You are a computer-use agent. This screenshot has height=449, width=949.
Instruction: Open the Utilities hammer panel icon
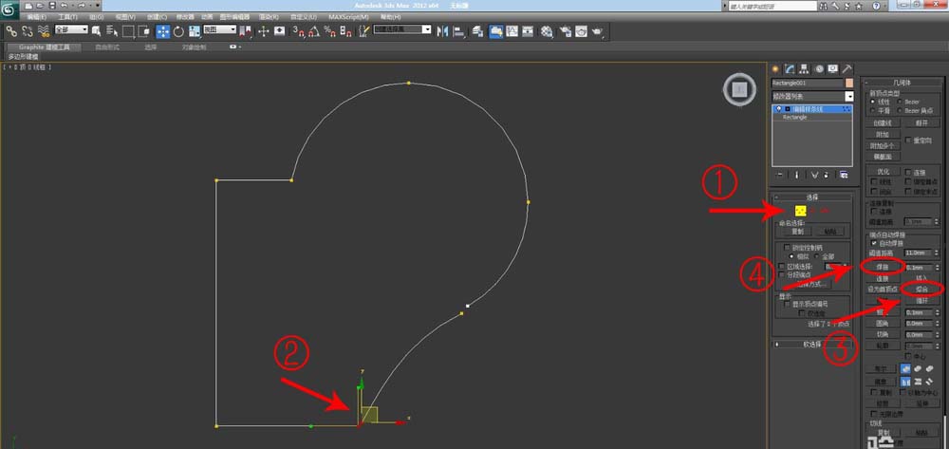pyautogui.click(x=846, y=69)
